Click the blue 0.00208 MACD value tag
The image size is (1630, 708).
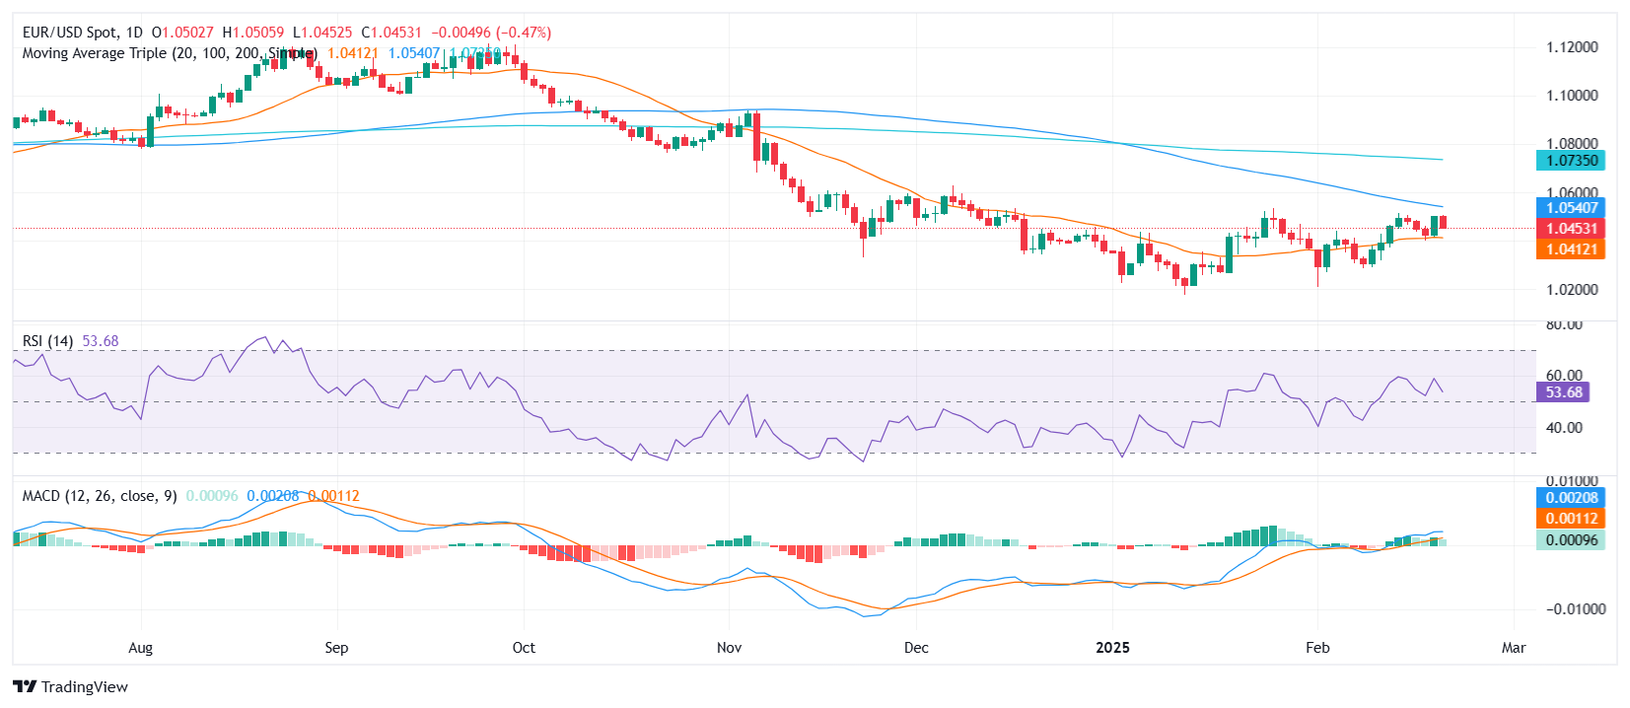(1570, 498)
